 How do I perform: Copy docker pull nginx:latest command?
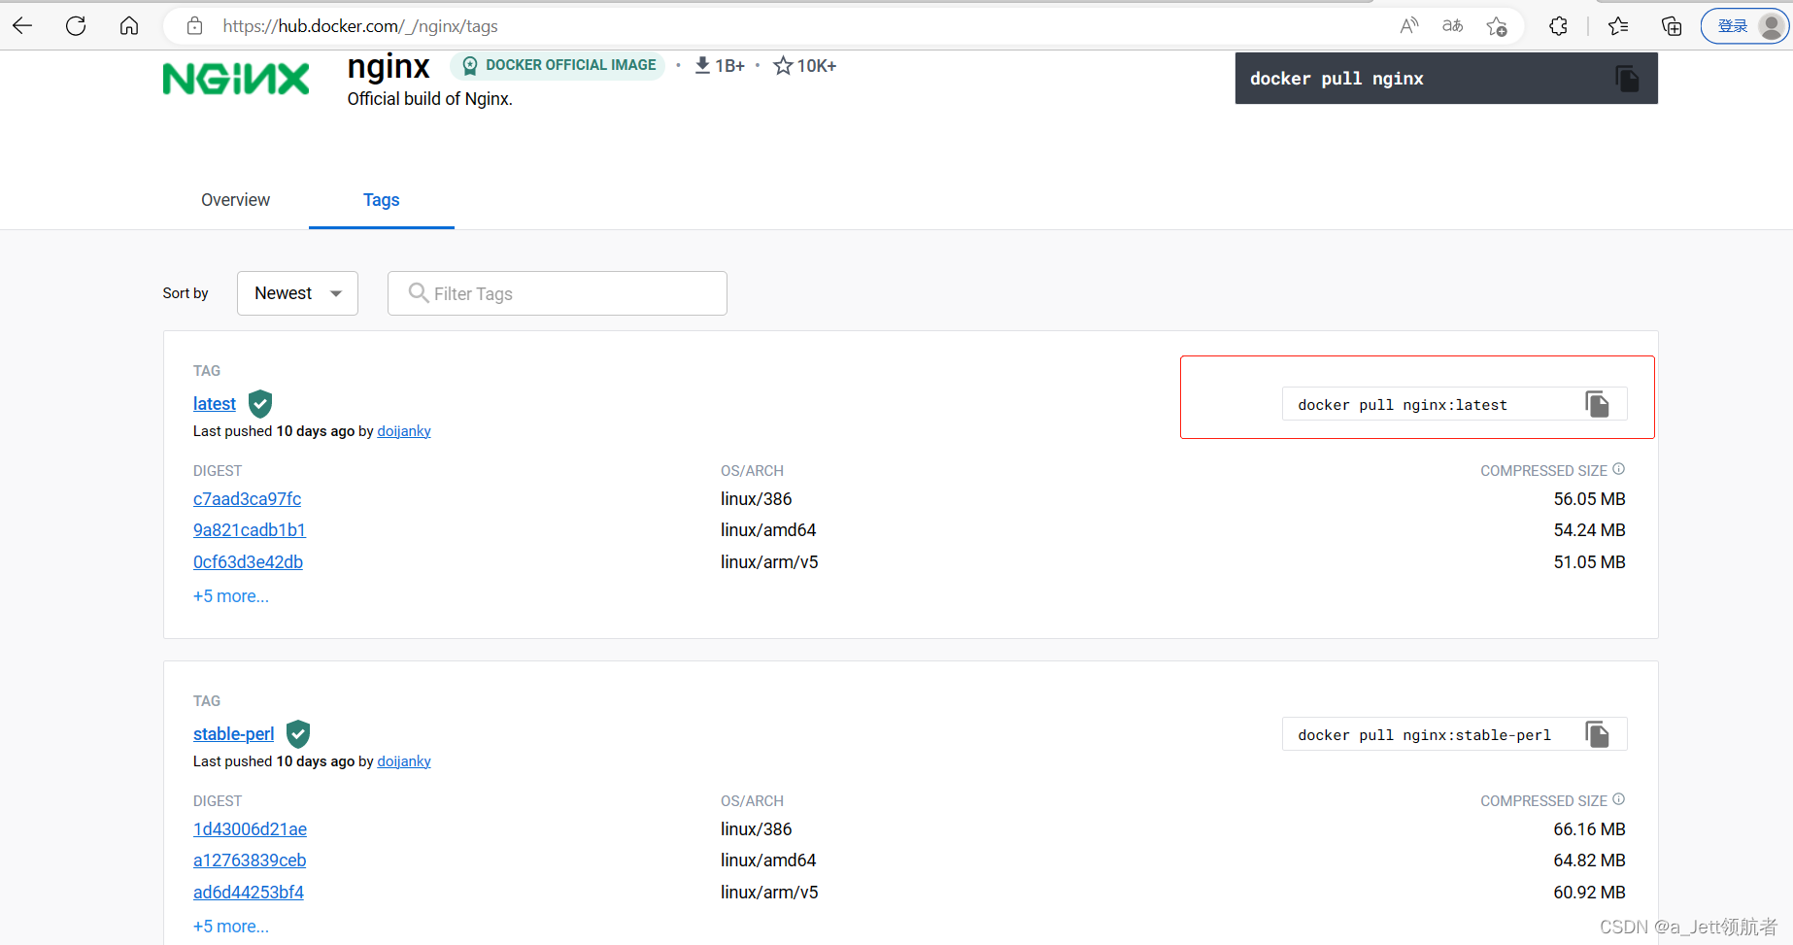(1597, 404)
